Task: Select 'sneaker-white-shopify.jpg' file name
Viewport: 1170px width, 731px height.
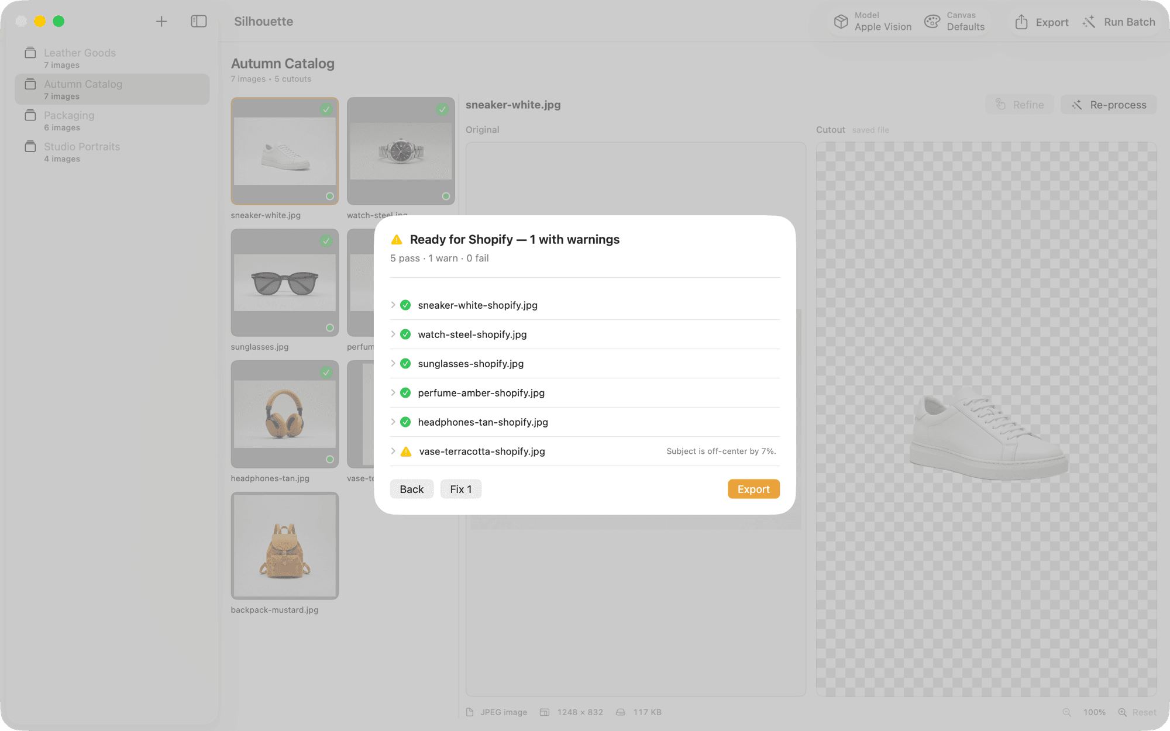Action: pos(477,305)
